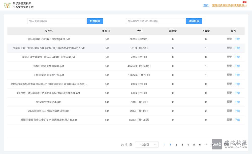Viewport: 252px width, 154px height.
Task: Jump to last page 17
Action: pyautogui.click(x=212, y=145)
